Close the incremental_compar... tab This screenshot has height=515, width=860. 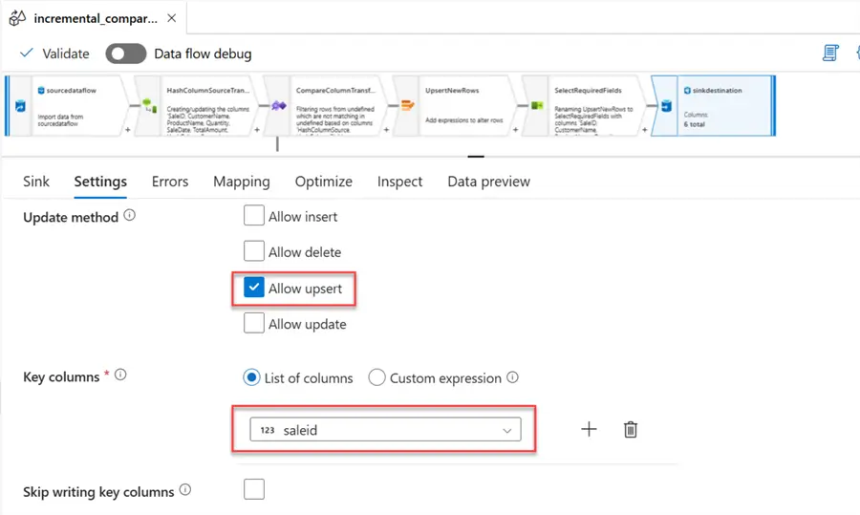171,18
